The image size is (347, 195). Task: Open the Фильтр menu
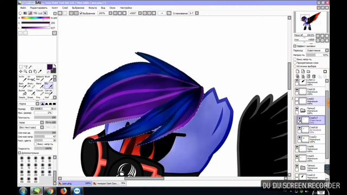coord(93,8)
